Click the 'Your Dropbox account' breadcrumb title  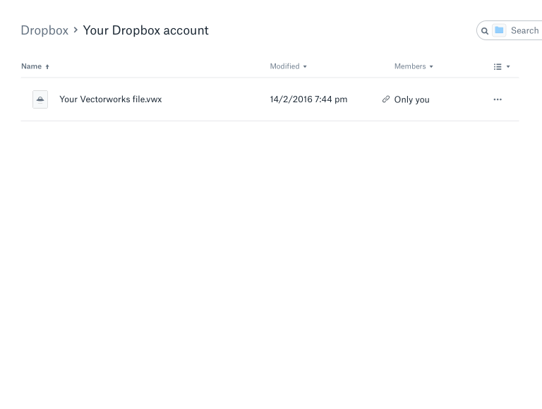pos(145,30)
